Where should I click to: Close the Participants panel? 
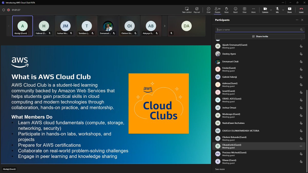(x=302, y=20)
